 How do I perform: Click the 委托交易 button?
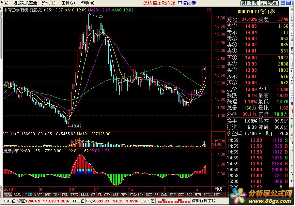269,3
